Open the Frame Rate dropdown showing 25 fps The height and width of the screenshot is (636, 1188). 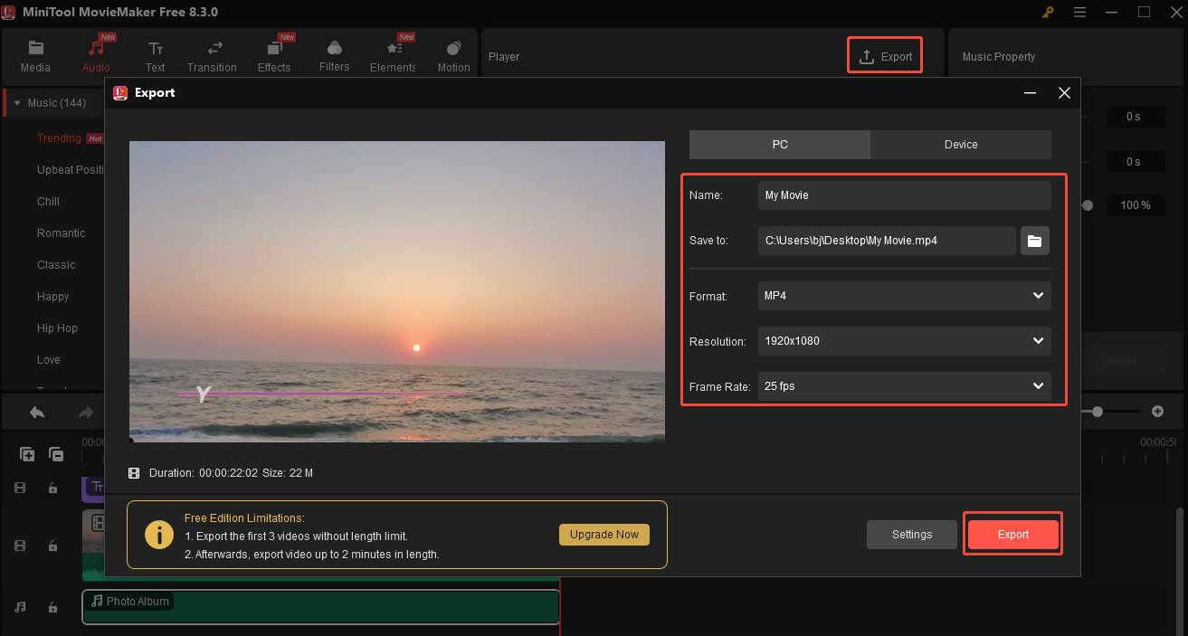905,386
